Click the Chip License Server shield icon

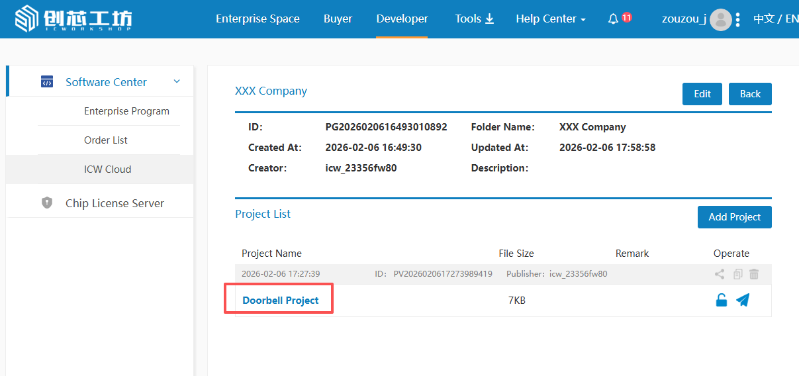(x=47, y=203)
